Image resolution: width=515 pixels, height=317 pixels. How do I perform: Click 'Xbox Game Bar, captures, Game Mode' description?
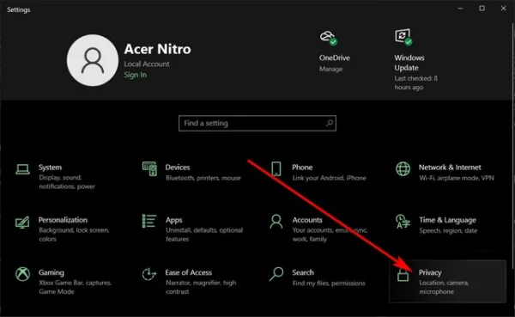coord(76,287)
